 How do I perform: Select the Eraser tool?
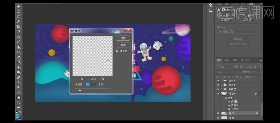[18, 57]
